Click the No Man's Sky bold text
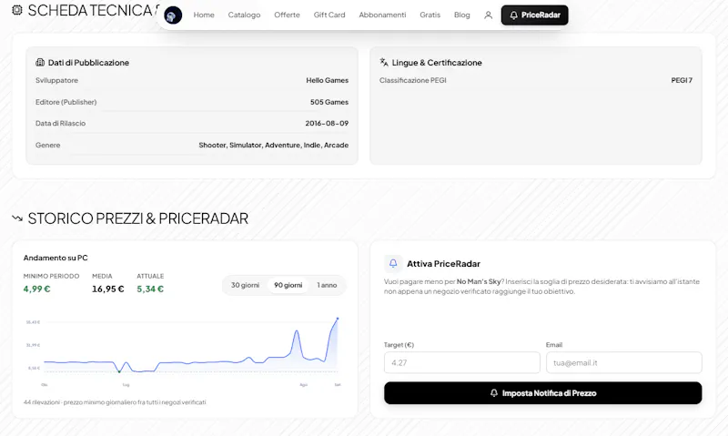The height and width of the screenshot is (436, 728). (x=479, y=281)
